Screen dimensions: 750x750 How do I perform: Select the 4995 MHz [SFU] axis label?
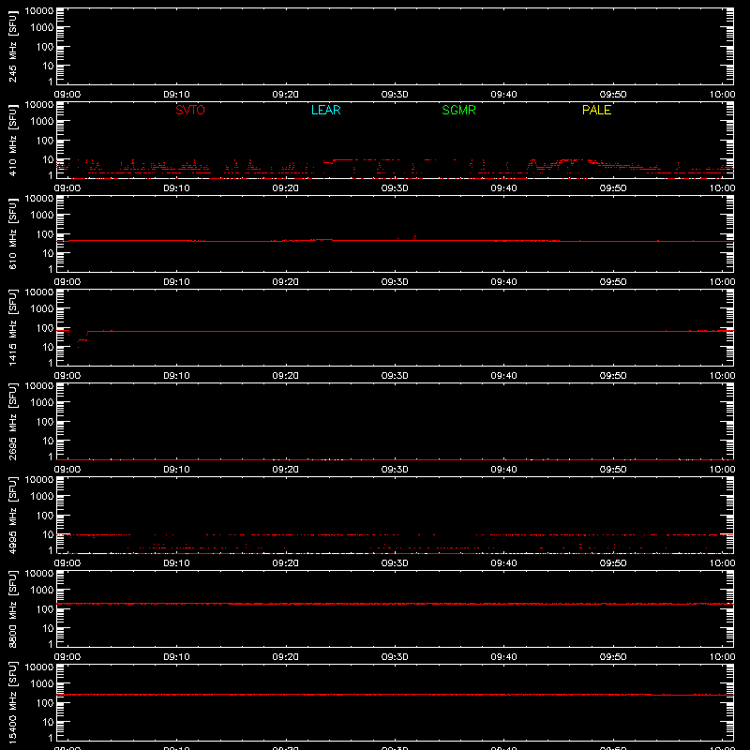point(12,515)
